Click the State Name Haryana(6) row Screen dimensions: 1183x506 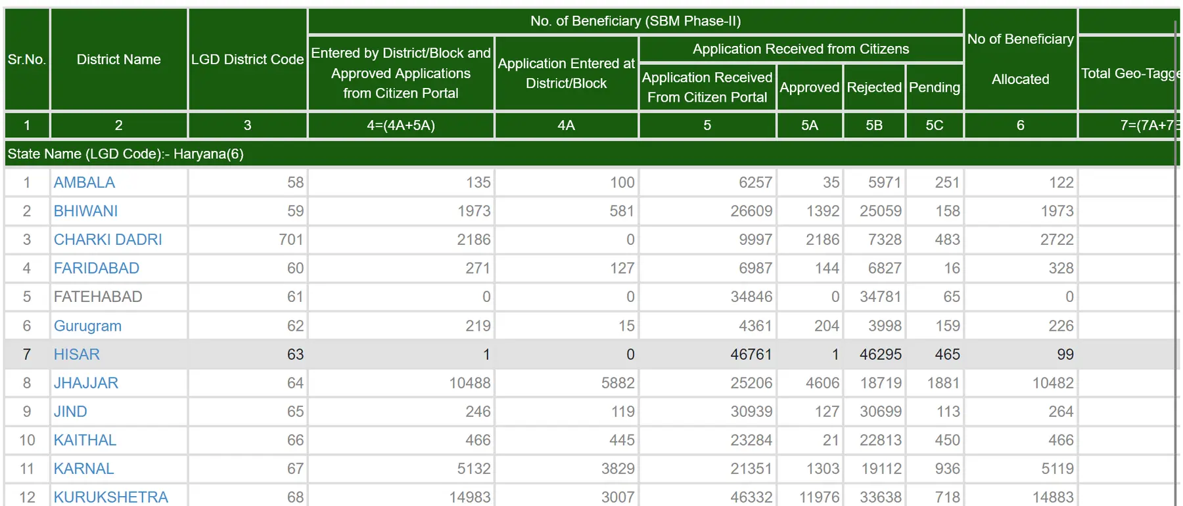tap(591, 154)
